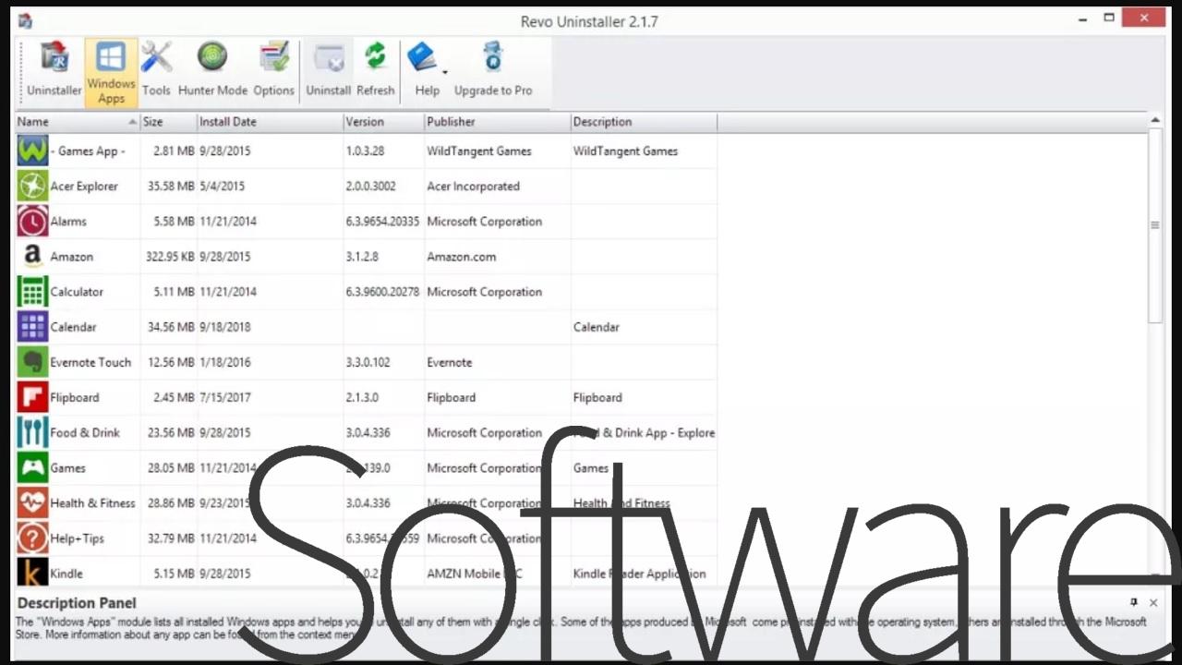This screenshot has height=665, width=1182.
Task: Sort list by Size column header
Action: tap(169, 122)
